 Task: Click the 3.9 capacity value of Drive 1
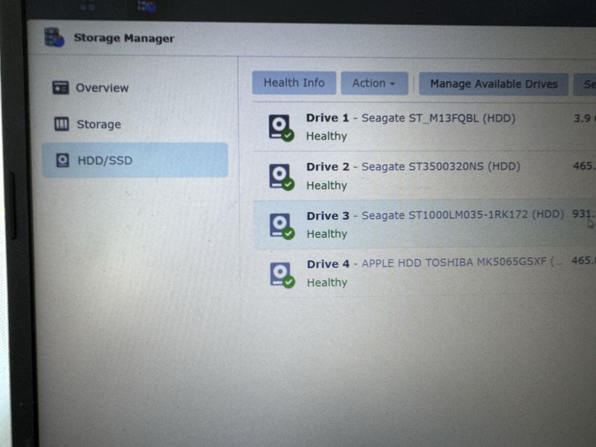point(585,118)
